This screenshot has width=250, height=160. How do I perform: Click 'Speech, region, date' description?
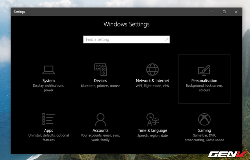(x=152, y=136)
